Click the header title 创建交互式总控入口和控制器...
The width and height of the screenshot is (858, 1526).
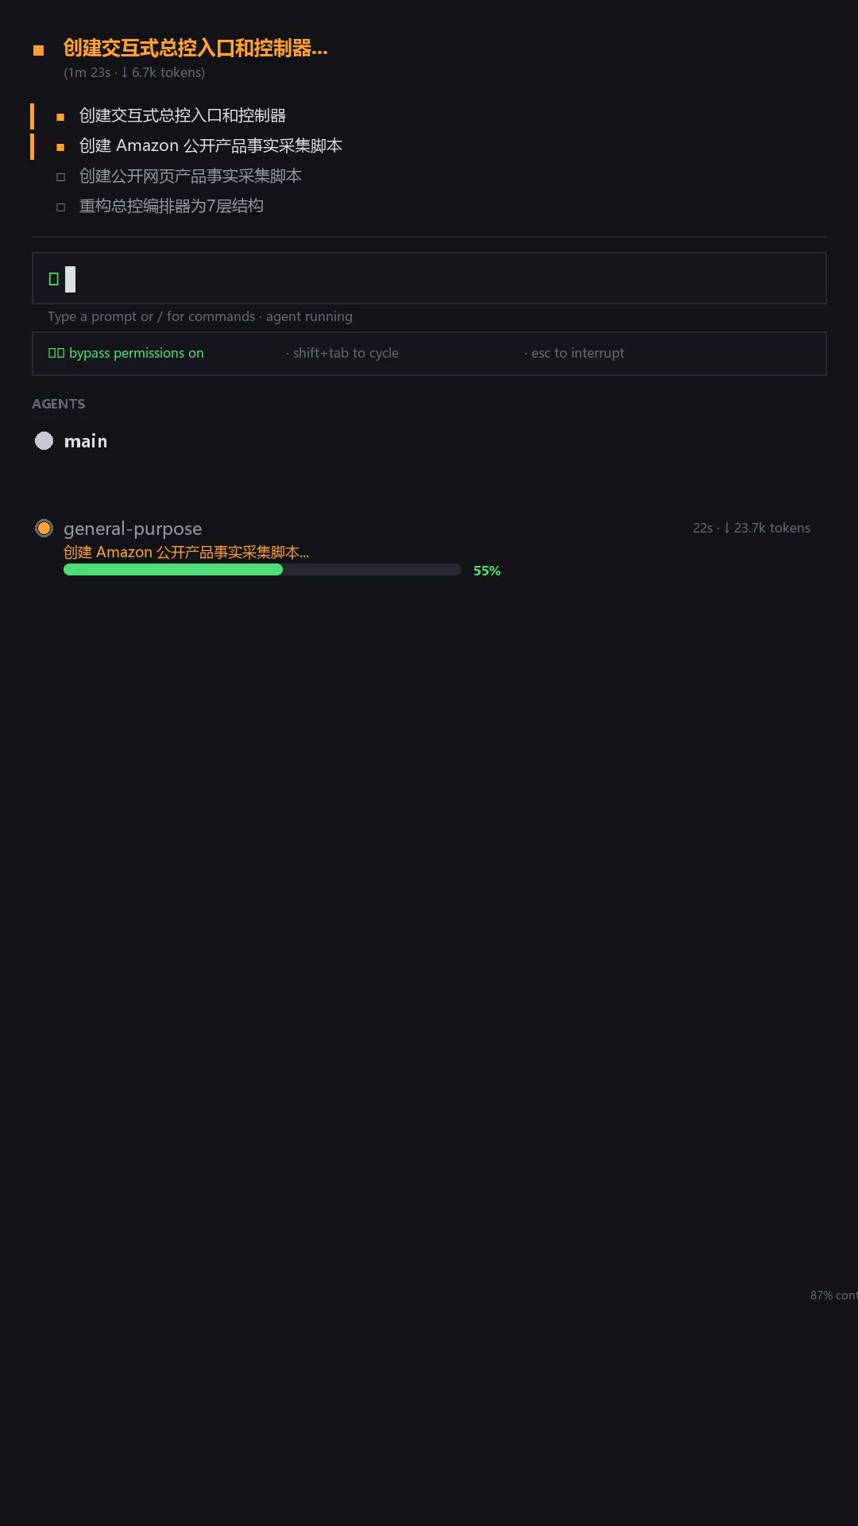(195, 48)
